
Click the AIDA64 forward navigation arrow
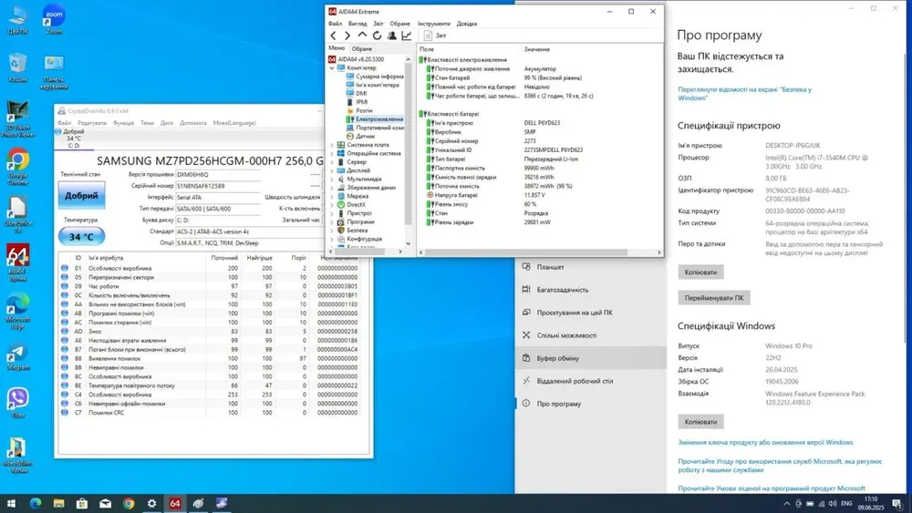tap(347, 36)
